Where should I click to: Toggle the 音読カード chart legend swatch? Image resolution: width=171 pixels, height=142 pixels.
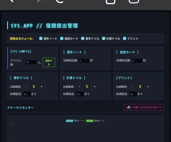90,121
